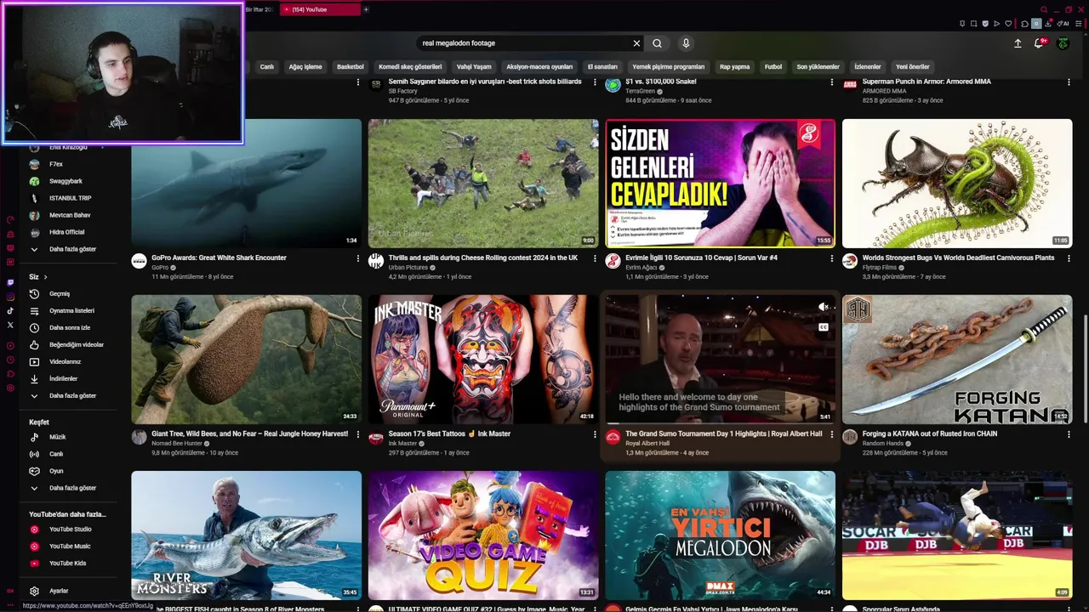Viewport: 1089px width, 612px height.
Task: Start voice search with the microphone icon
Action: click(686, 43)
